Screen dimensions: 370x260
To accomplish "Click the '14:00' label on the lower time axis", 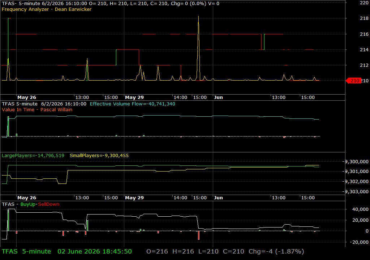I will 180,198.
